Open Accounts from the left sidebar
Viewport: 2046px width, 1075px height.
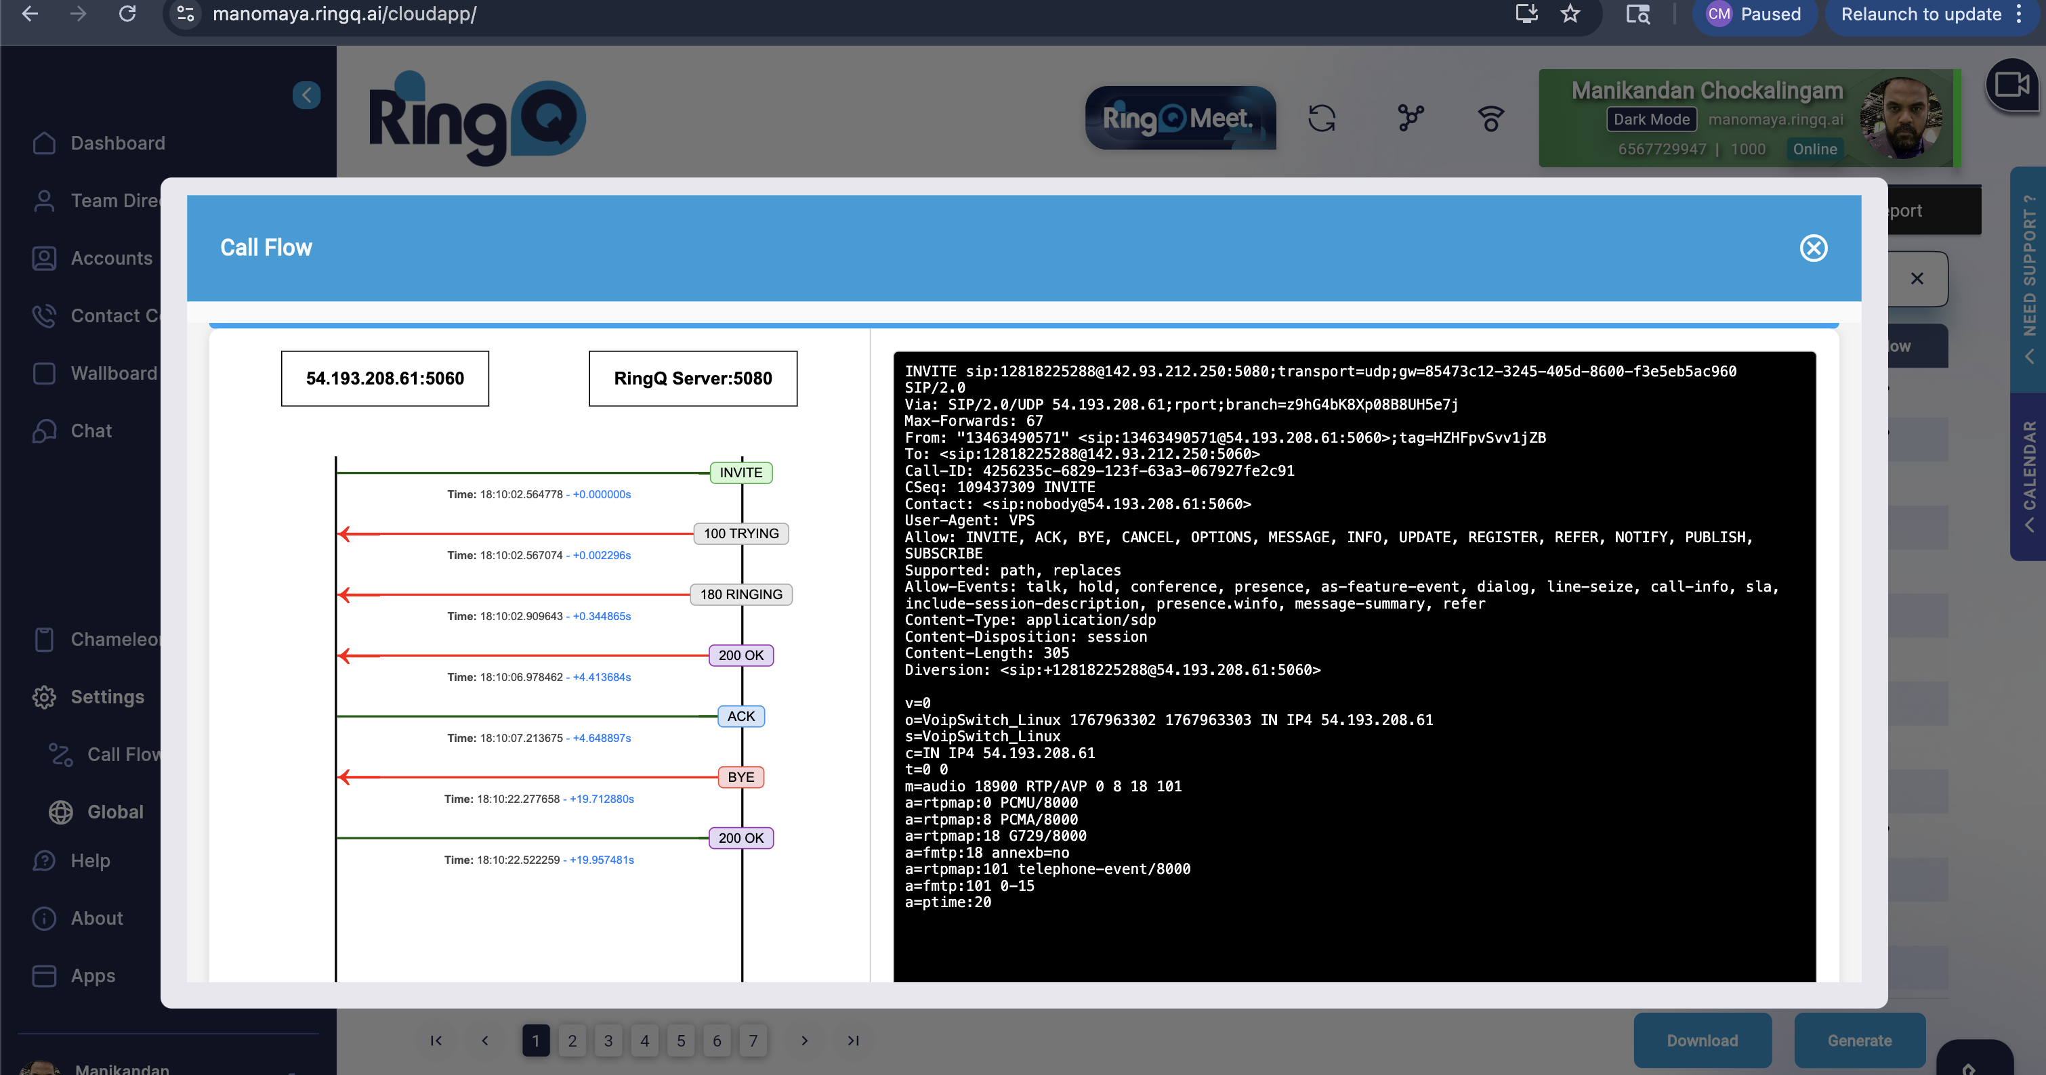111,258
